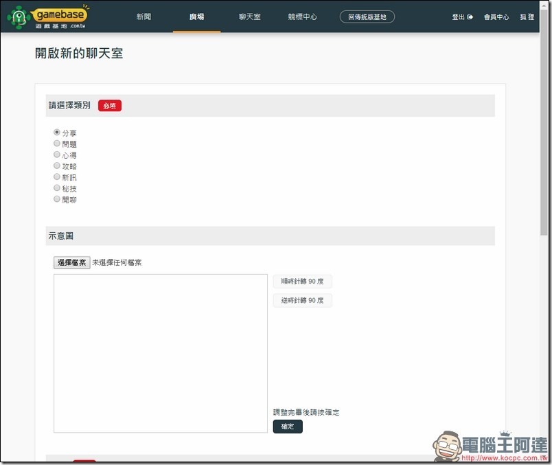Click 順時針轉 90 度 button
This screenshot has width=552, height=465.
[x=302, y=282]
